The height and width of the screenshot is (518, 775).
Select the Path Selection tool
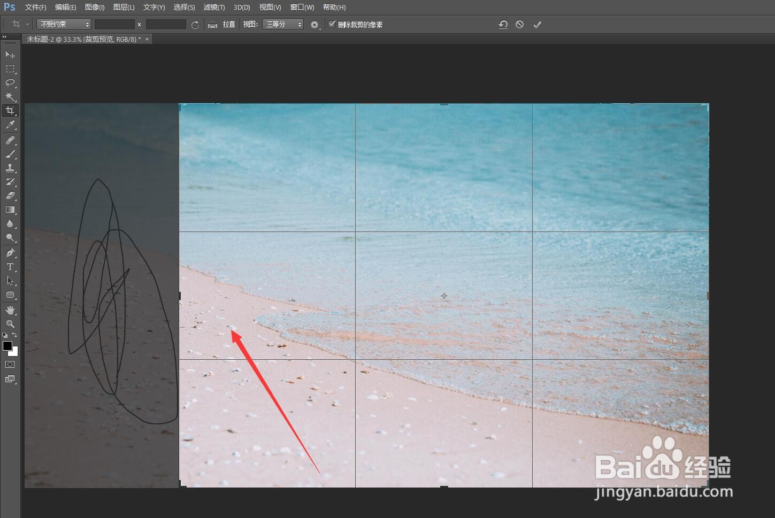click(x=10, y=281)
